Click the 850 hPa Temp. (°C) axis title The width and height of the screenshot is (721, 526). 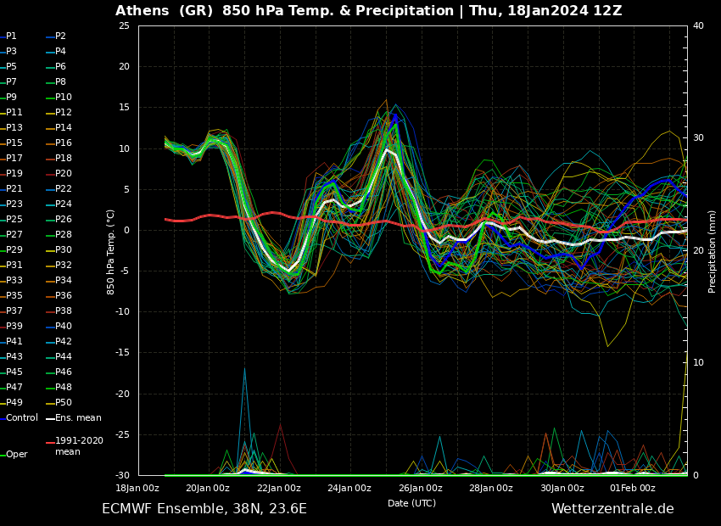click(x=111, y=251)
